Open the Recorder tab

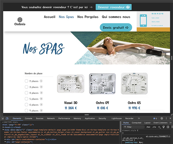click(129, 118)
